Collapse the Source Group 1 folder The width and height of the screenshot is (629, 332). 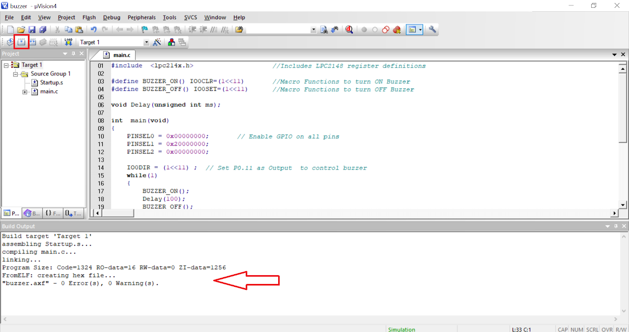click(x=16, y=74)
